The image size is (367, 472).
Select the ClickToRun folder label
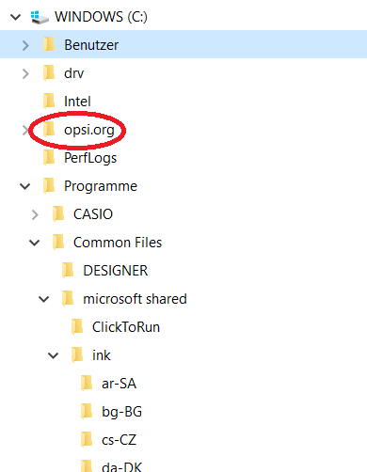pos(126,327)
